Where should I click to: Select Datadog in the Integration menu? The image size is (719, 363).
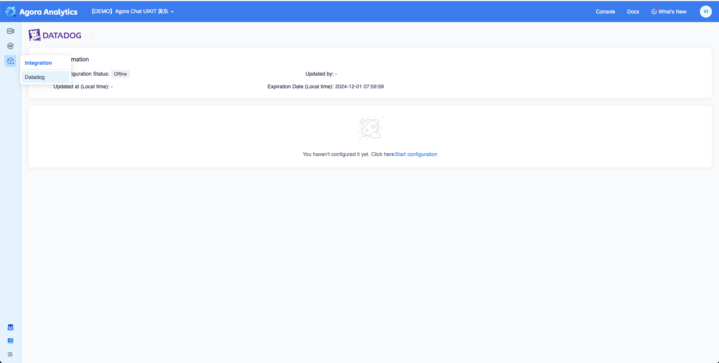(x=45, y=77)
